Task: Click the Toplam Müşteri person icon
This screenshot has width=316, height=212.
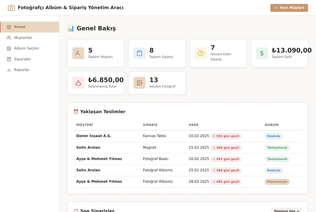Action: click(78, 53)
